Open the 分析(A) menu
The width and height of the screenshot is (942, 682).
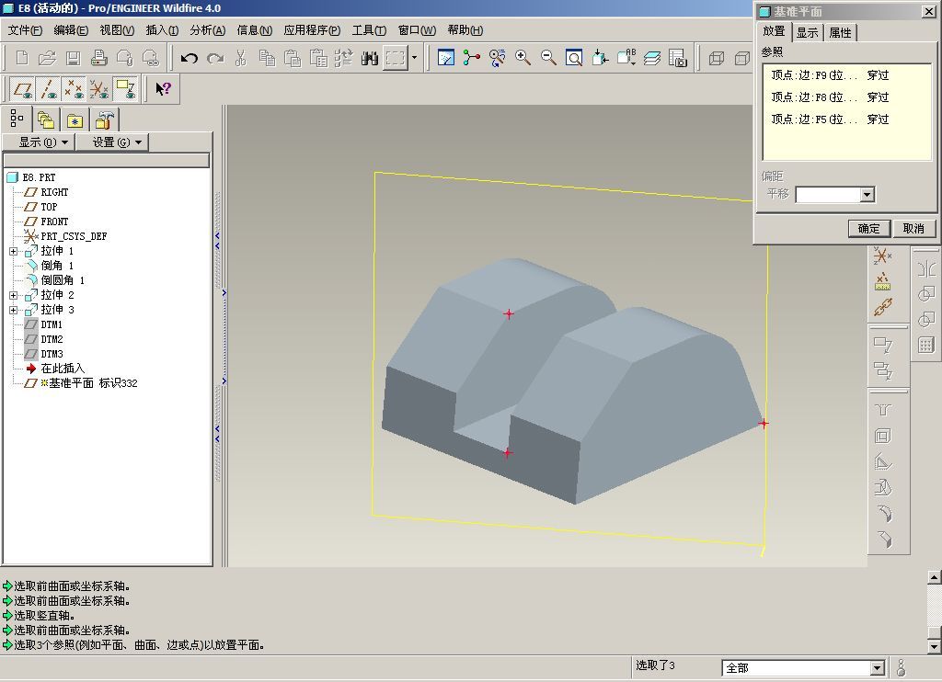207,30
